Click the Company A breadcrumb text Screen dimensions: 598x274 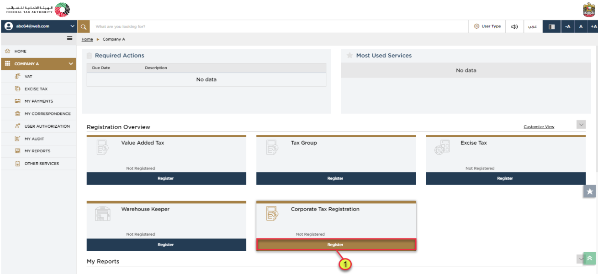[x=114, y=40]
